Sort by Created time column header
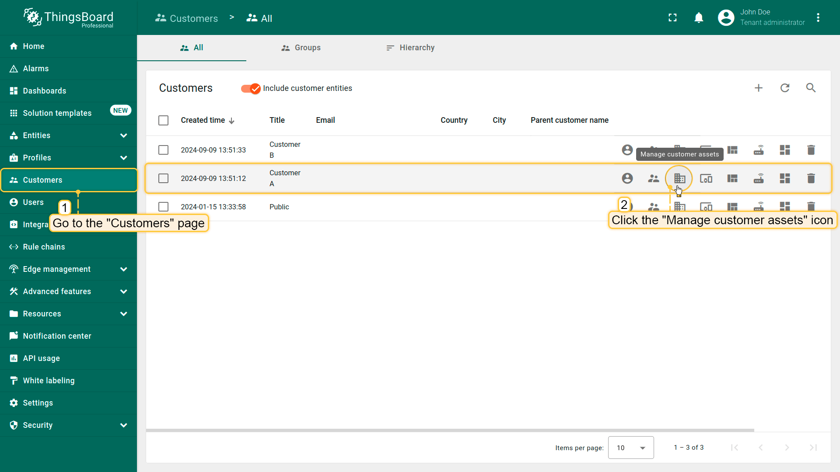The image size is (840, 472). [x=203, y=120]
